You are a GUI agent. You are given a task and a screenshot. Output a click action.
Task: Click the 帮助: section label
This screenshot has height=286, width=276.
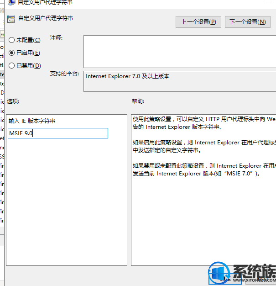coord(138,101)
